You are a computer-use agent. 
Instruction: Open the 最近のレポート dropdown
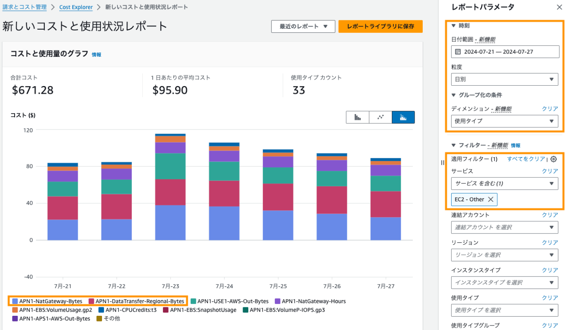click(303, 26)
